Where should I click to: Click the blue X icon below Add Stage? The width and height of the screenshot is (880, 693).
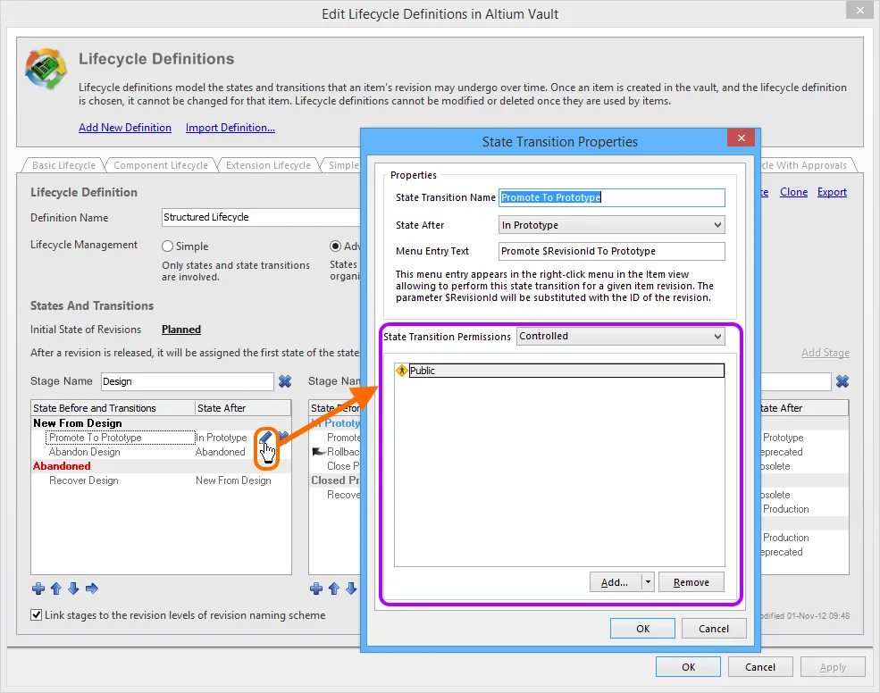pos(842,381)
